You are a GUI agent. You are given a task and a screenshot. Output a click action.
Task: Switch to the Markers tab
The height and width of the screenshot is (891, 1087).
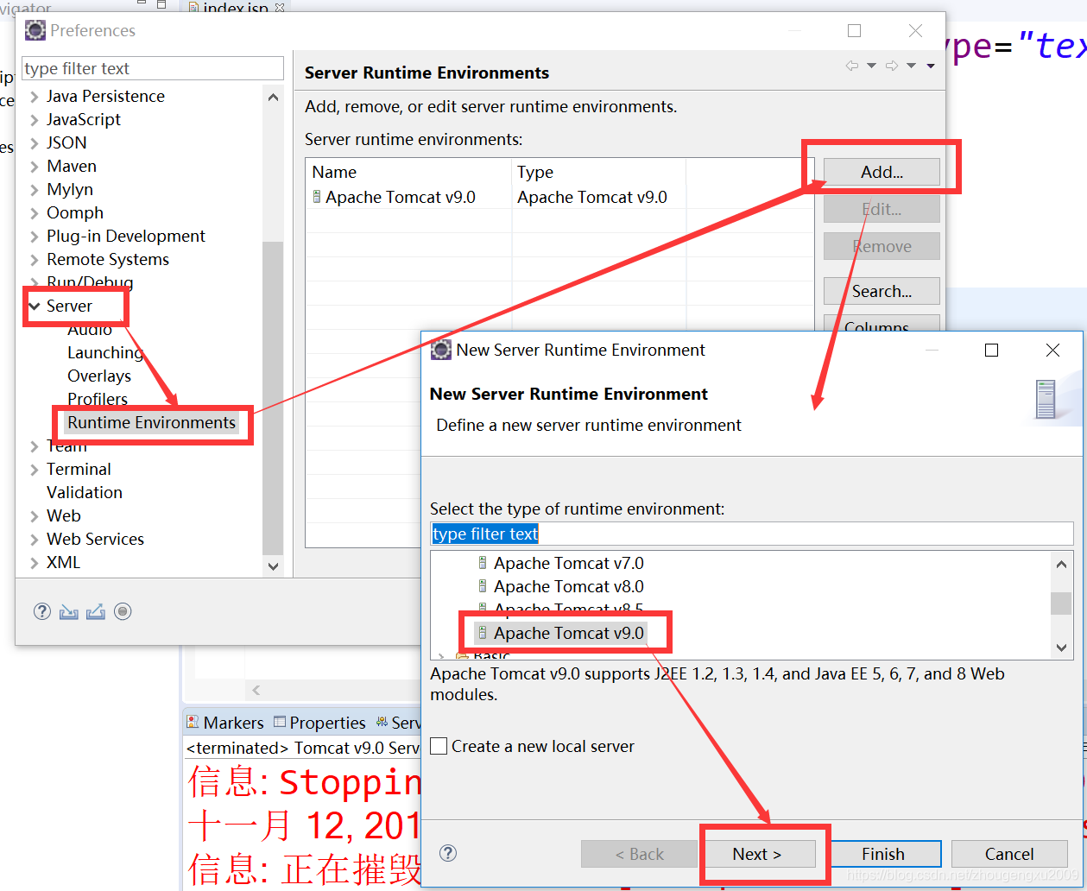coord(224,723)
